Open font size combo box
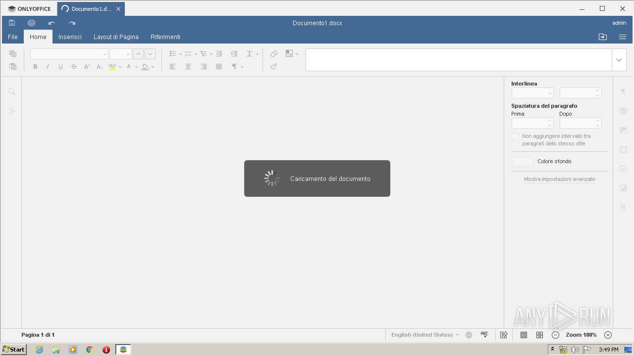The width and height of the screenshot is (634, 356). click(120, 54)
